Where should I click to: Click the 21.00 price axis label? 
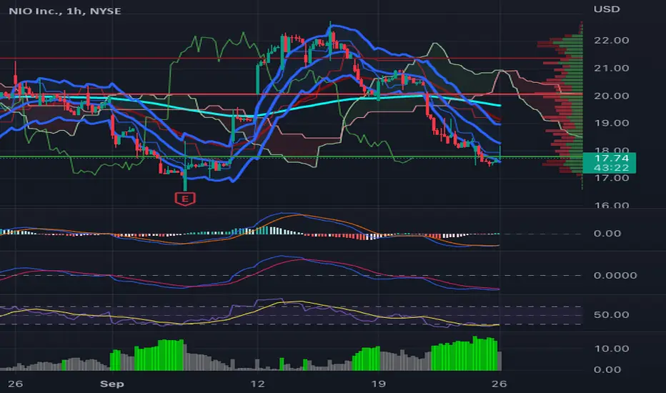pos(611,68)
